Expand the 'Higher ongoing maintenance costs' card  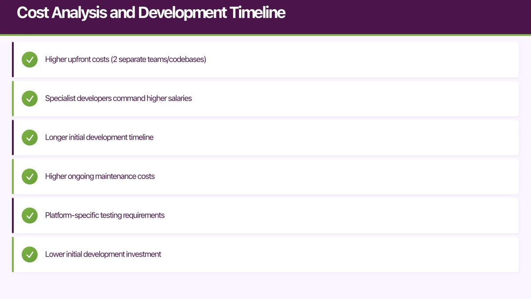click(x=265, y=176)
